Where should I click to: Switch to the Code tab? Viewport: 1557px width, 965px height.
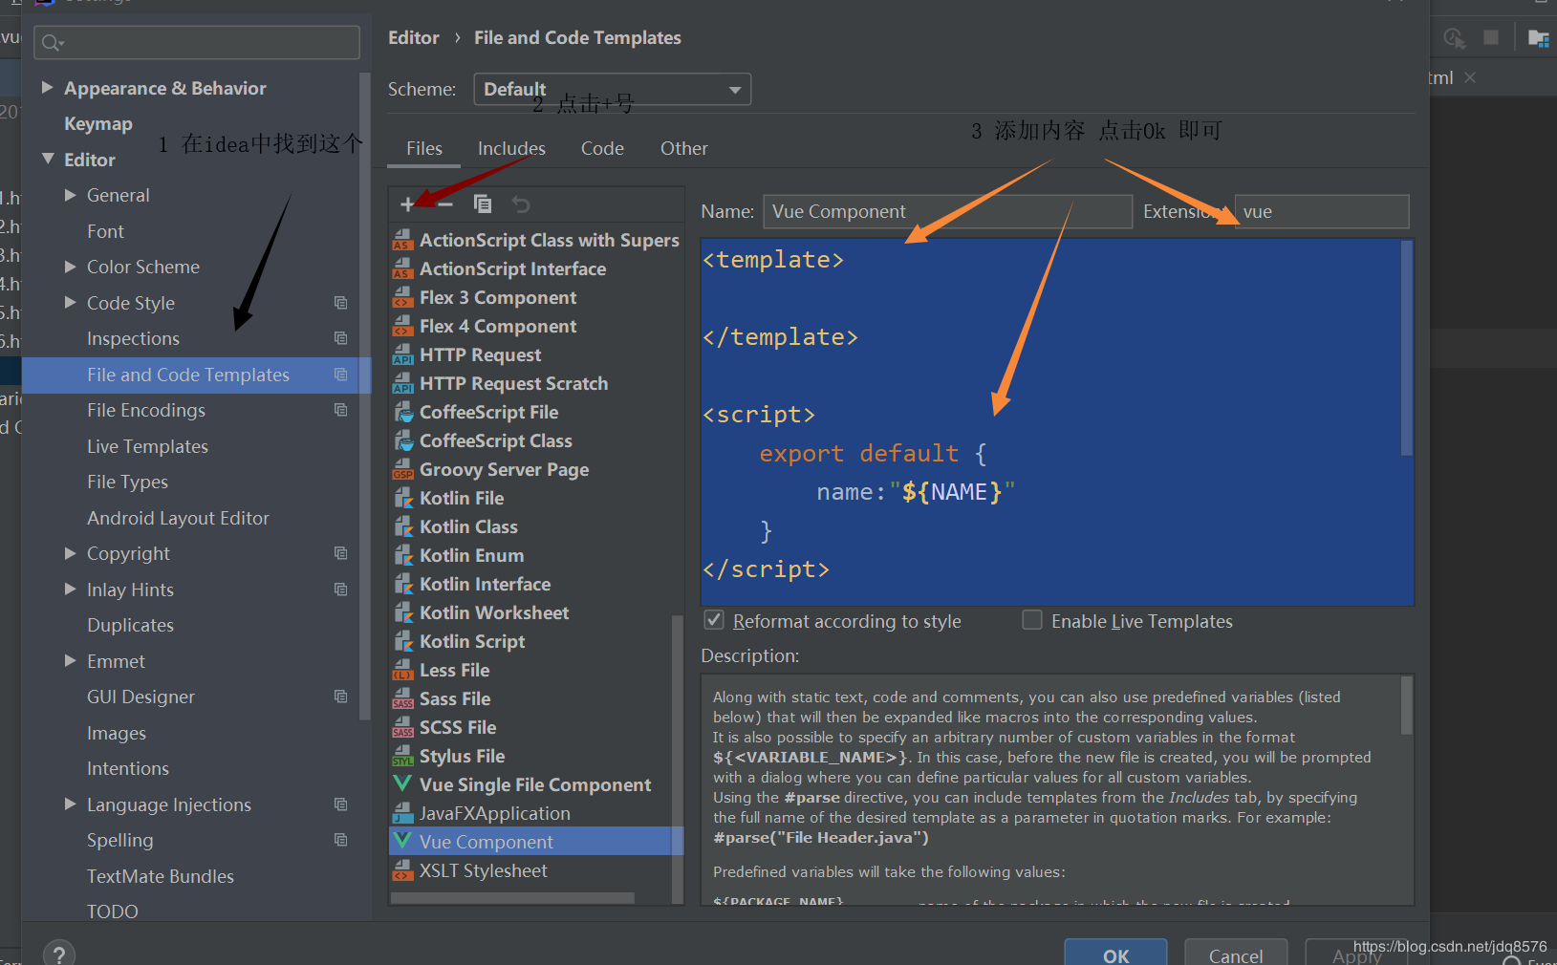(602, 148)
